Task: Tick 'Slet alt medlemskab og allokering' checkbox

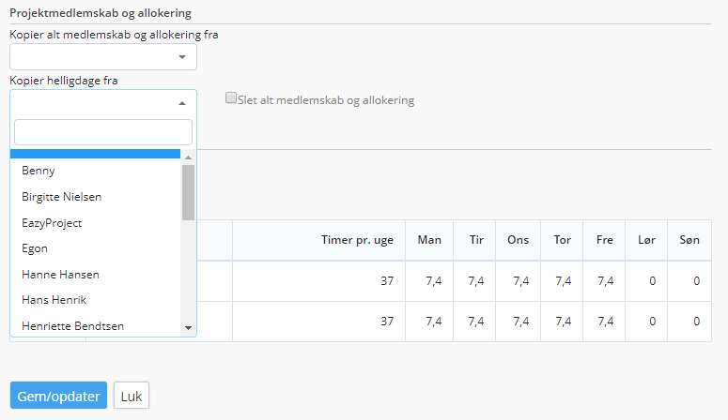Action: click(231, 97)
